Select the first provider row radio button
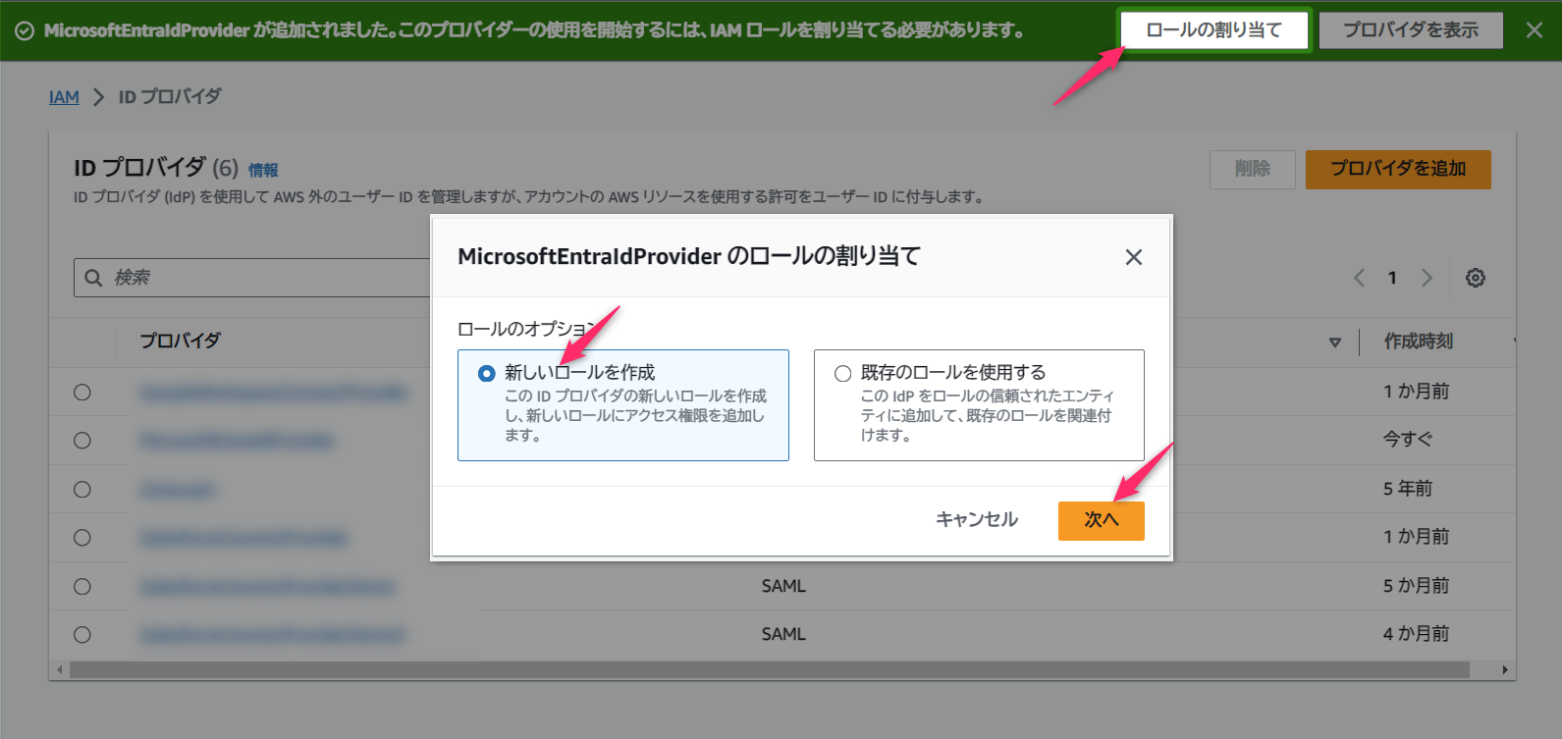This screenshot has height=739, width=1562. [x=82, y=392]
